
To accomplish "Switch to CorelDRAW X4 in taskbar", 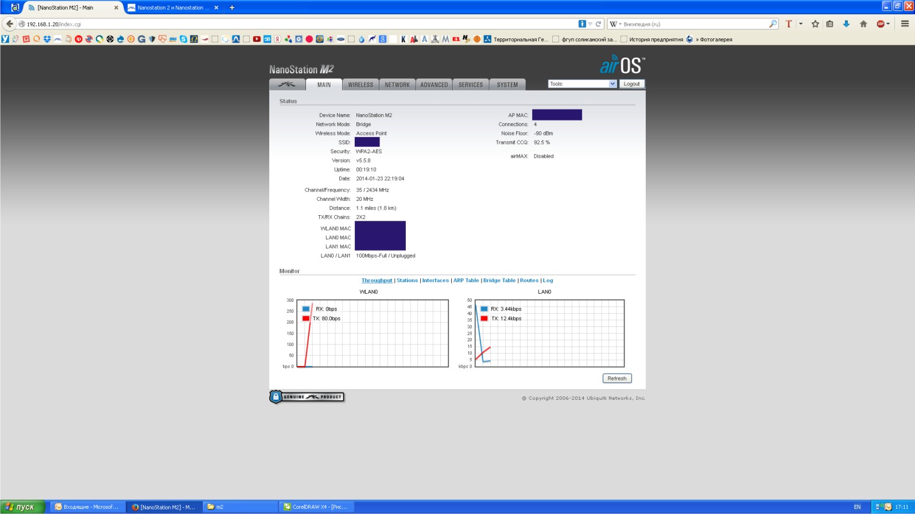I will pos(317,507).
